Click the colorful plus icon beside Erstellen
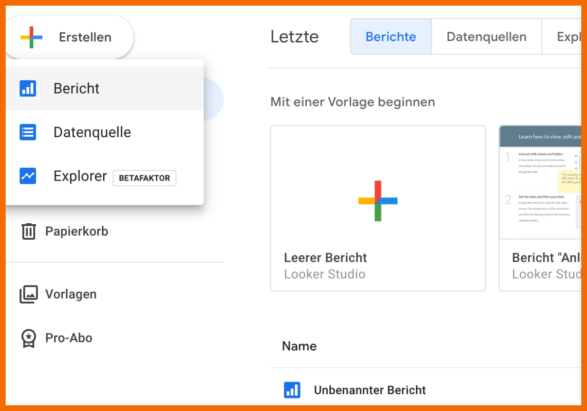The width and height of the screenshot is (587, 411). click(x=32, y=37)
